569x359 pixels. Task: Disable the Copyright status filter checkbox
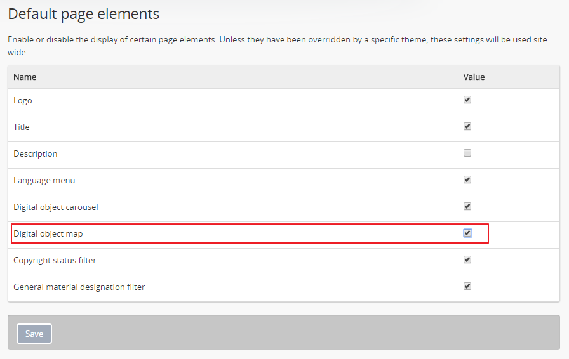click(467, 259)
